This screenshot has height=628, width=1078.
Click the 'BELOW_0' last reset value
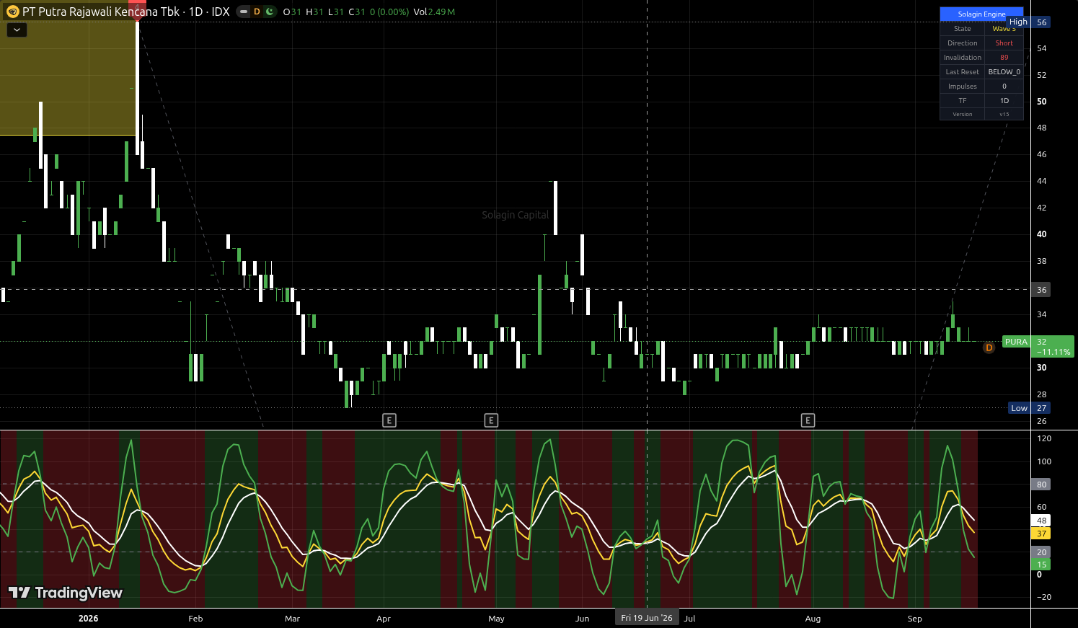pyautogui.click(x=1004, y=72)
